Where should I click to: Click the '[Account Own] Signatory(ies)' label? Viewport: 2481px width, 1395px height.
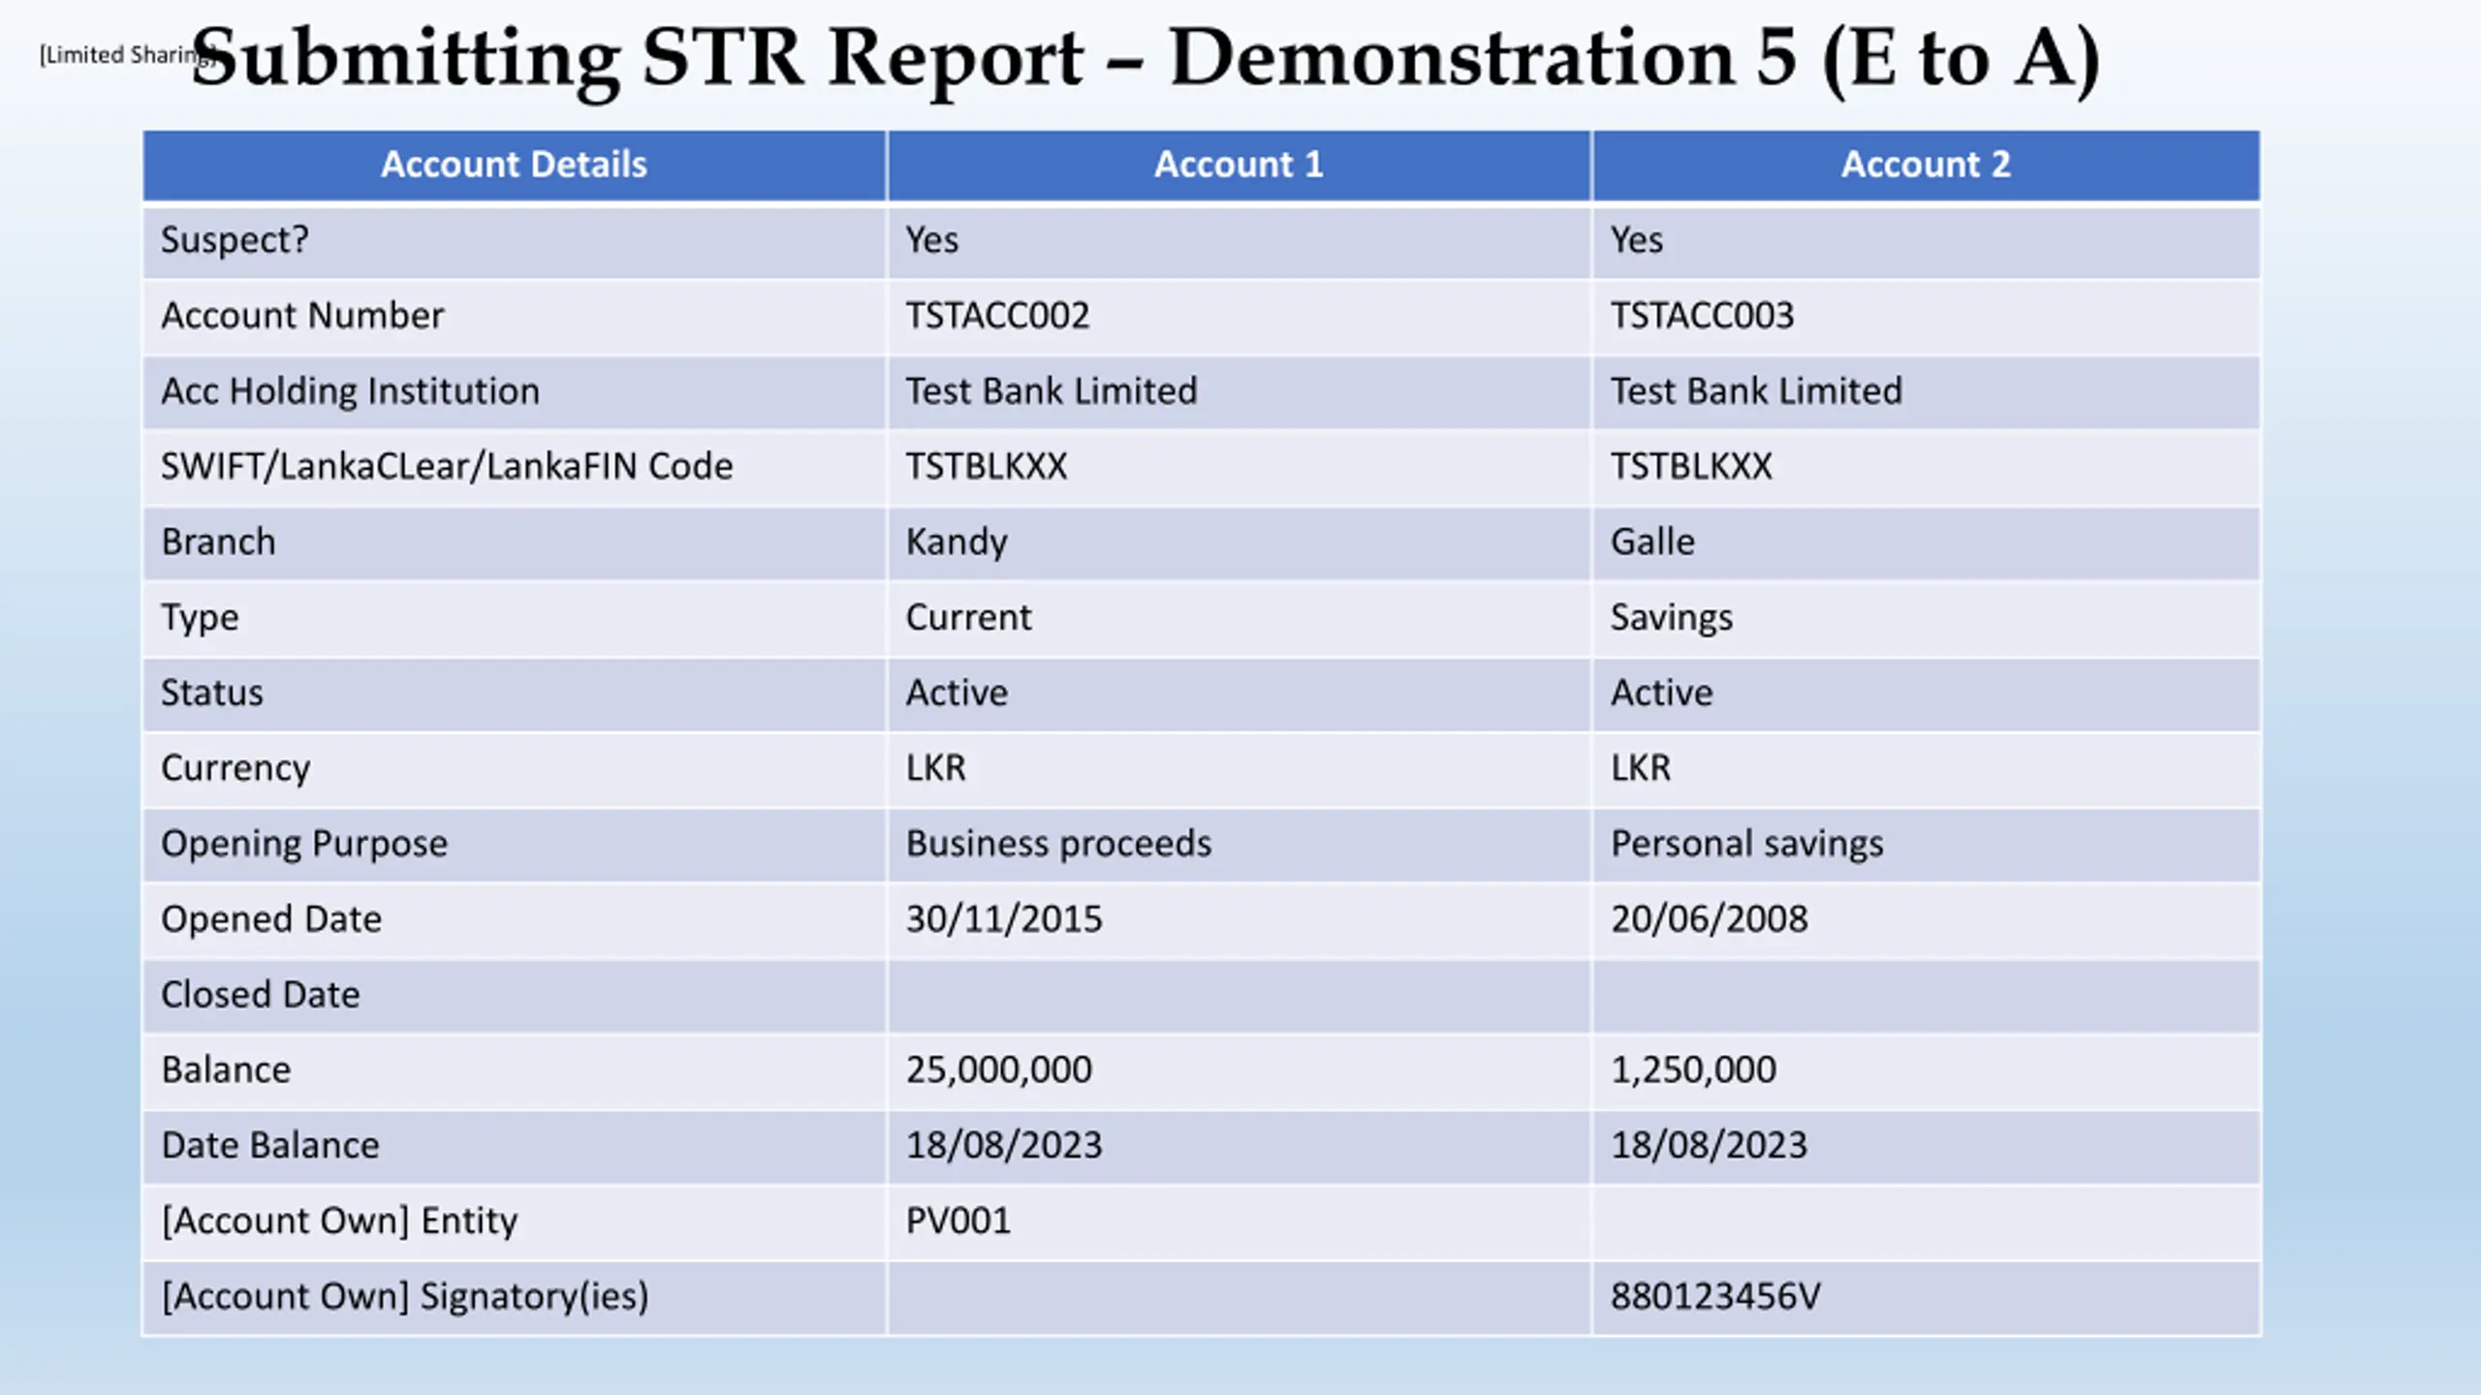tap(405, 1298)
